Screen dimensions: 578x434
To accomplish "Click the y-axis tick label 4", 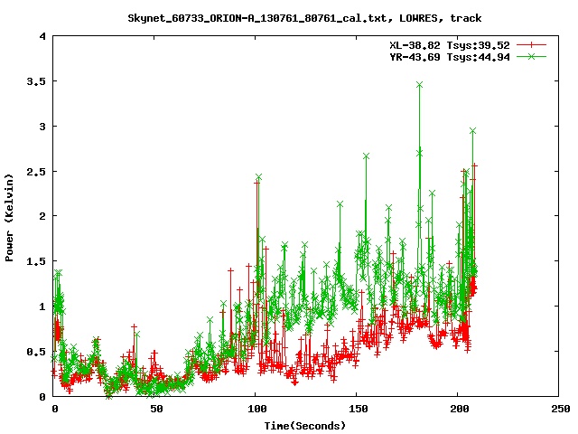I will tap(42, 36).
